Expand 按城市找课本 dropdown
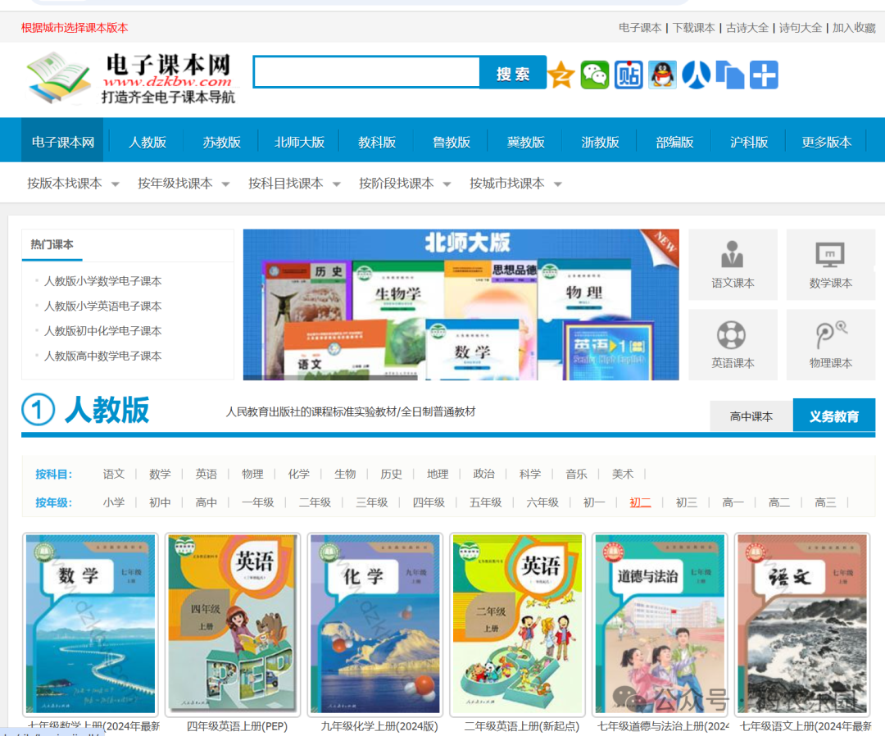Image resolution: width=885 pixels, height=736 pixels. tap(516, 184)
